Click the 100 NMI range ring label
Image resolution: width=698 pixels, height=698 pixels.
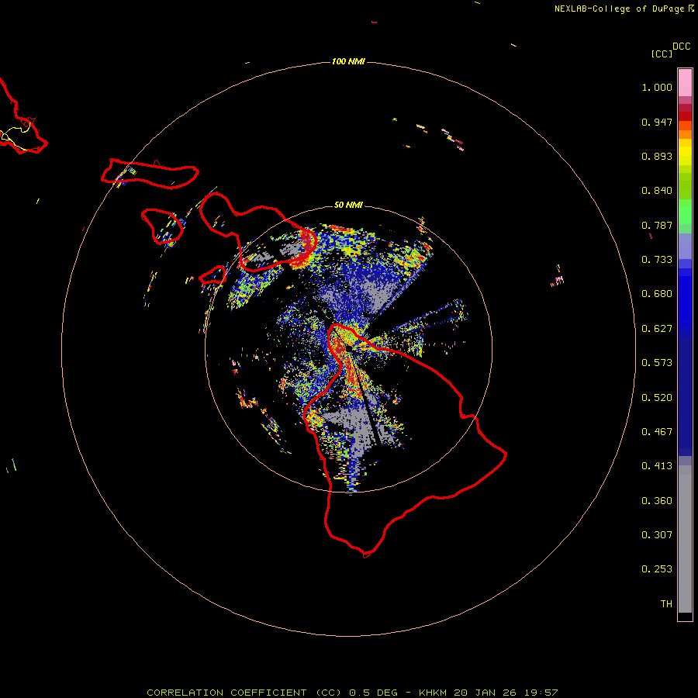[348, 61]
